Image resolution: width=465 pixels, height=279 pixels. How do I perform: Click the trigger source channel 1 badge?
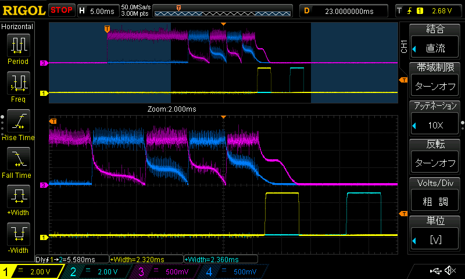coord(420,11)
